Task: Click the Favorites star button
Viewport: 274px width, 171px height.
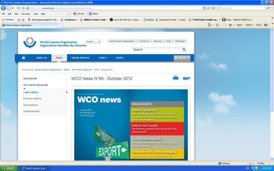Action: click(x=8, y=19)
